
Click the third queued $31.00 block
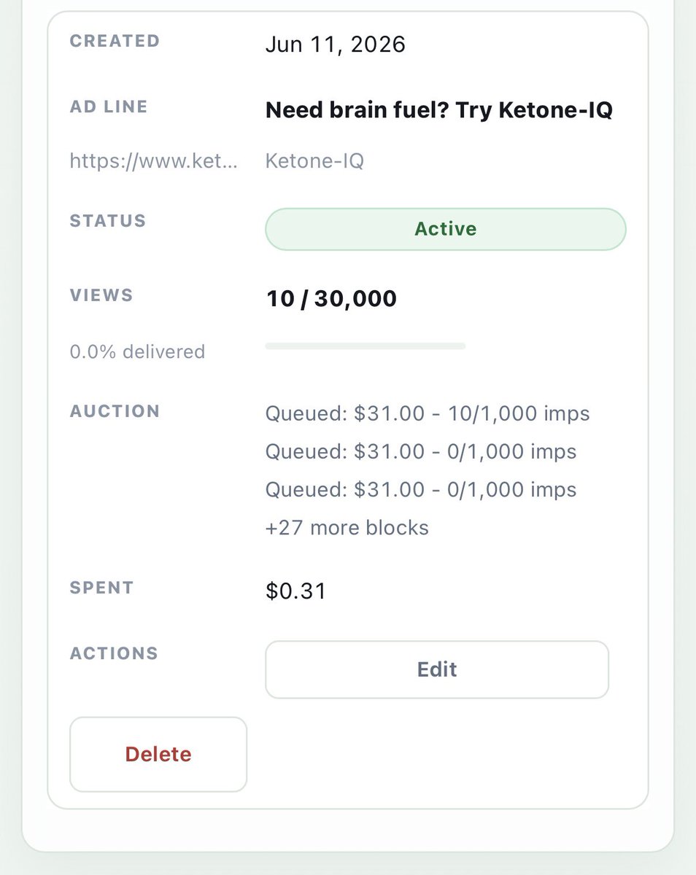421,489
